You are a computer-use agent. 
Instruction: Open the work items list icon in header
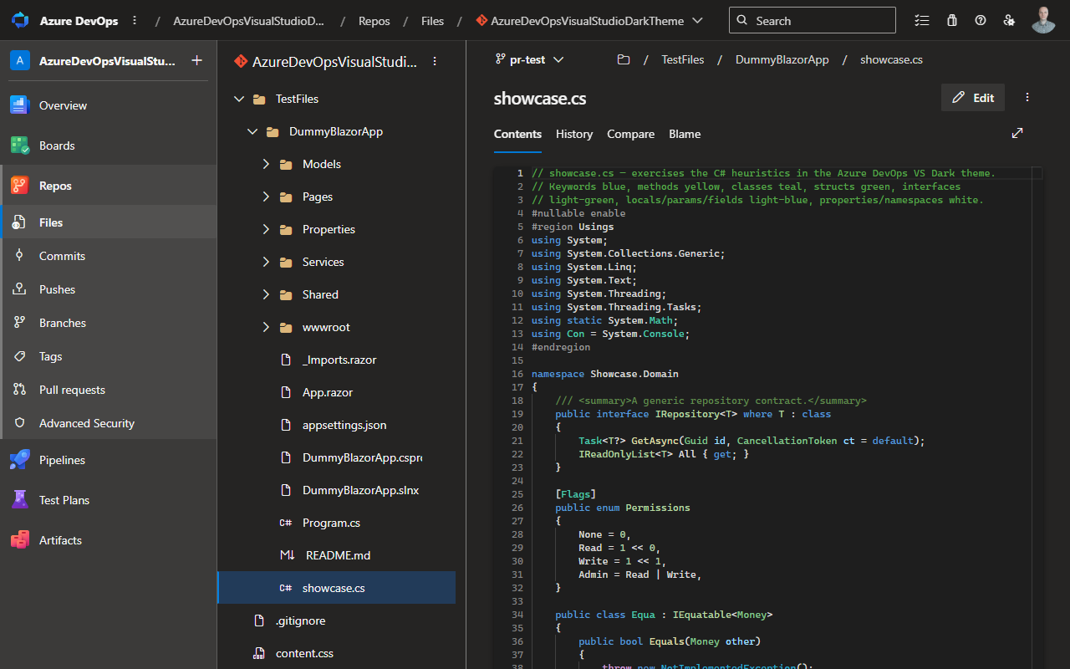point(922,20)
